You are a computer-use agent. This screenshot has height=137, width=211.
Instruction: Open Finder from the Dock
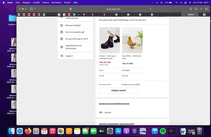click(x=12, y=131)
